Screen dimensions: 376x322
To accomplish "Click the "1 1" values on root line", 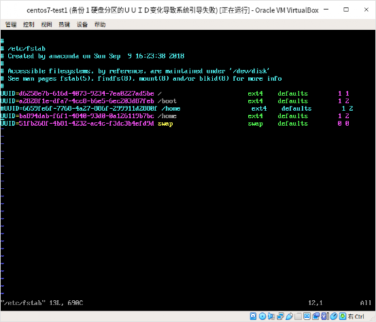I will (x=343, y=94).
